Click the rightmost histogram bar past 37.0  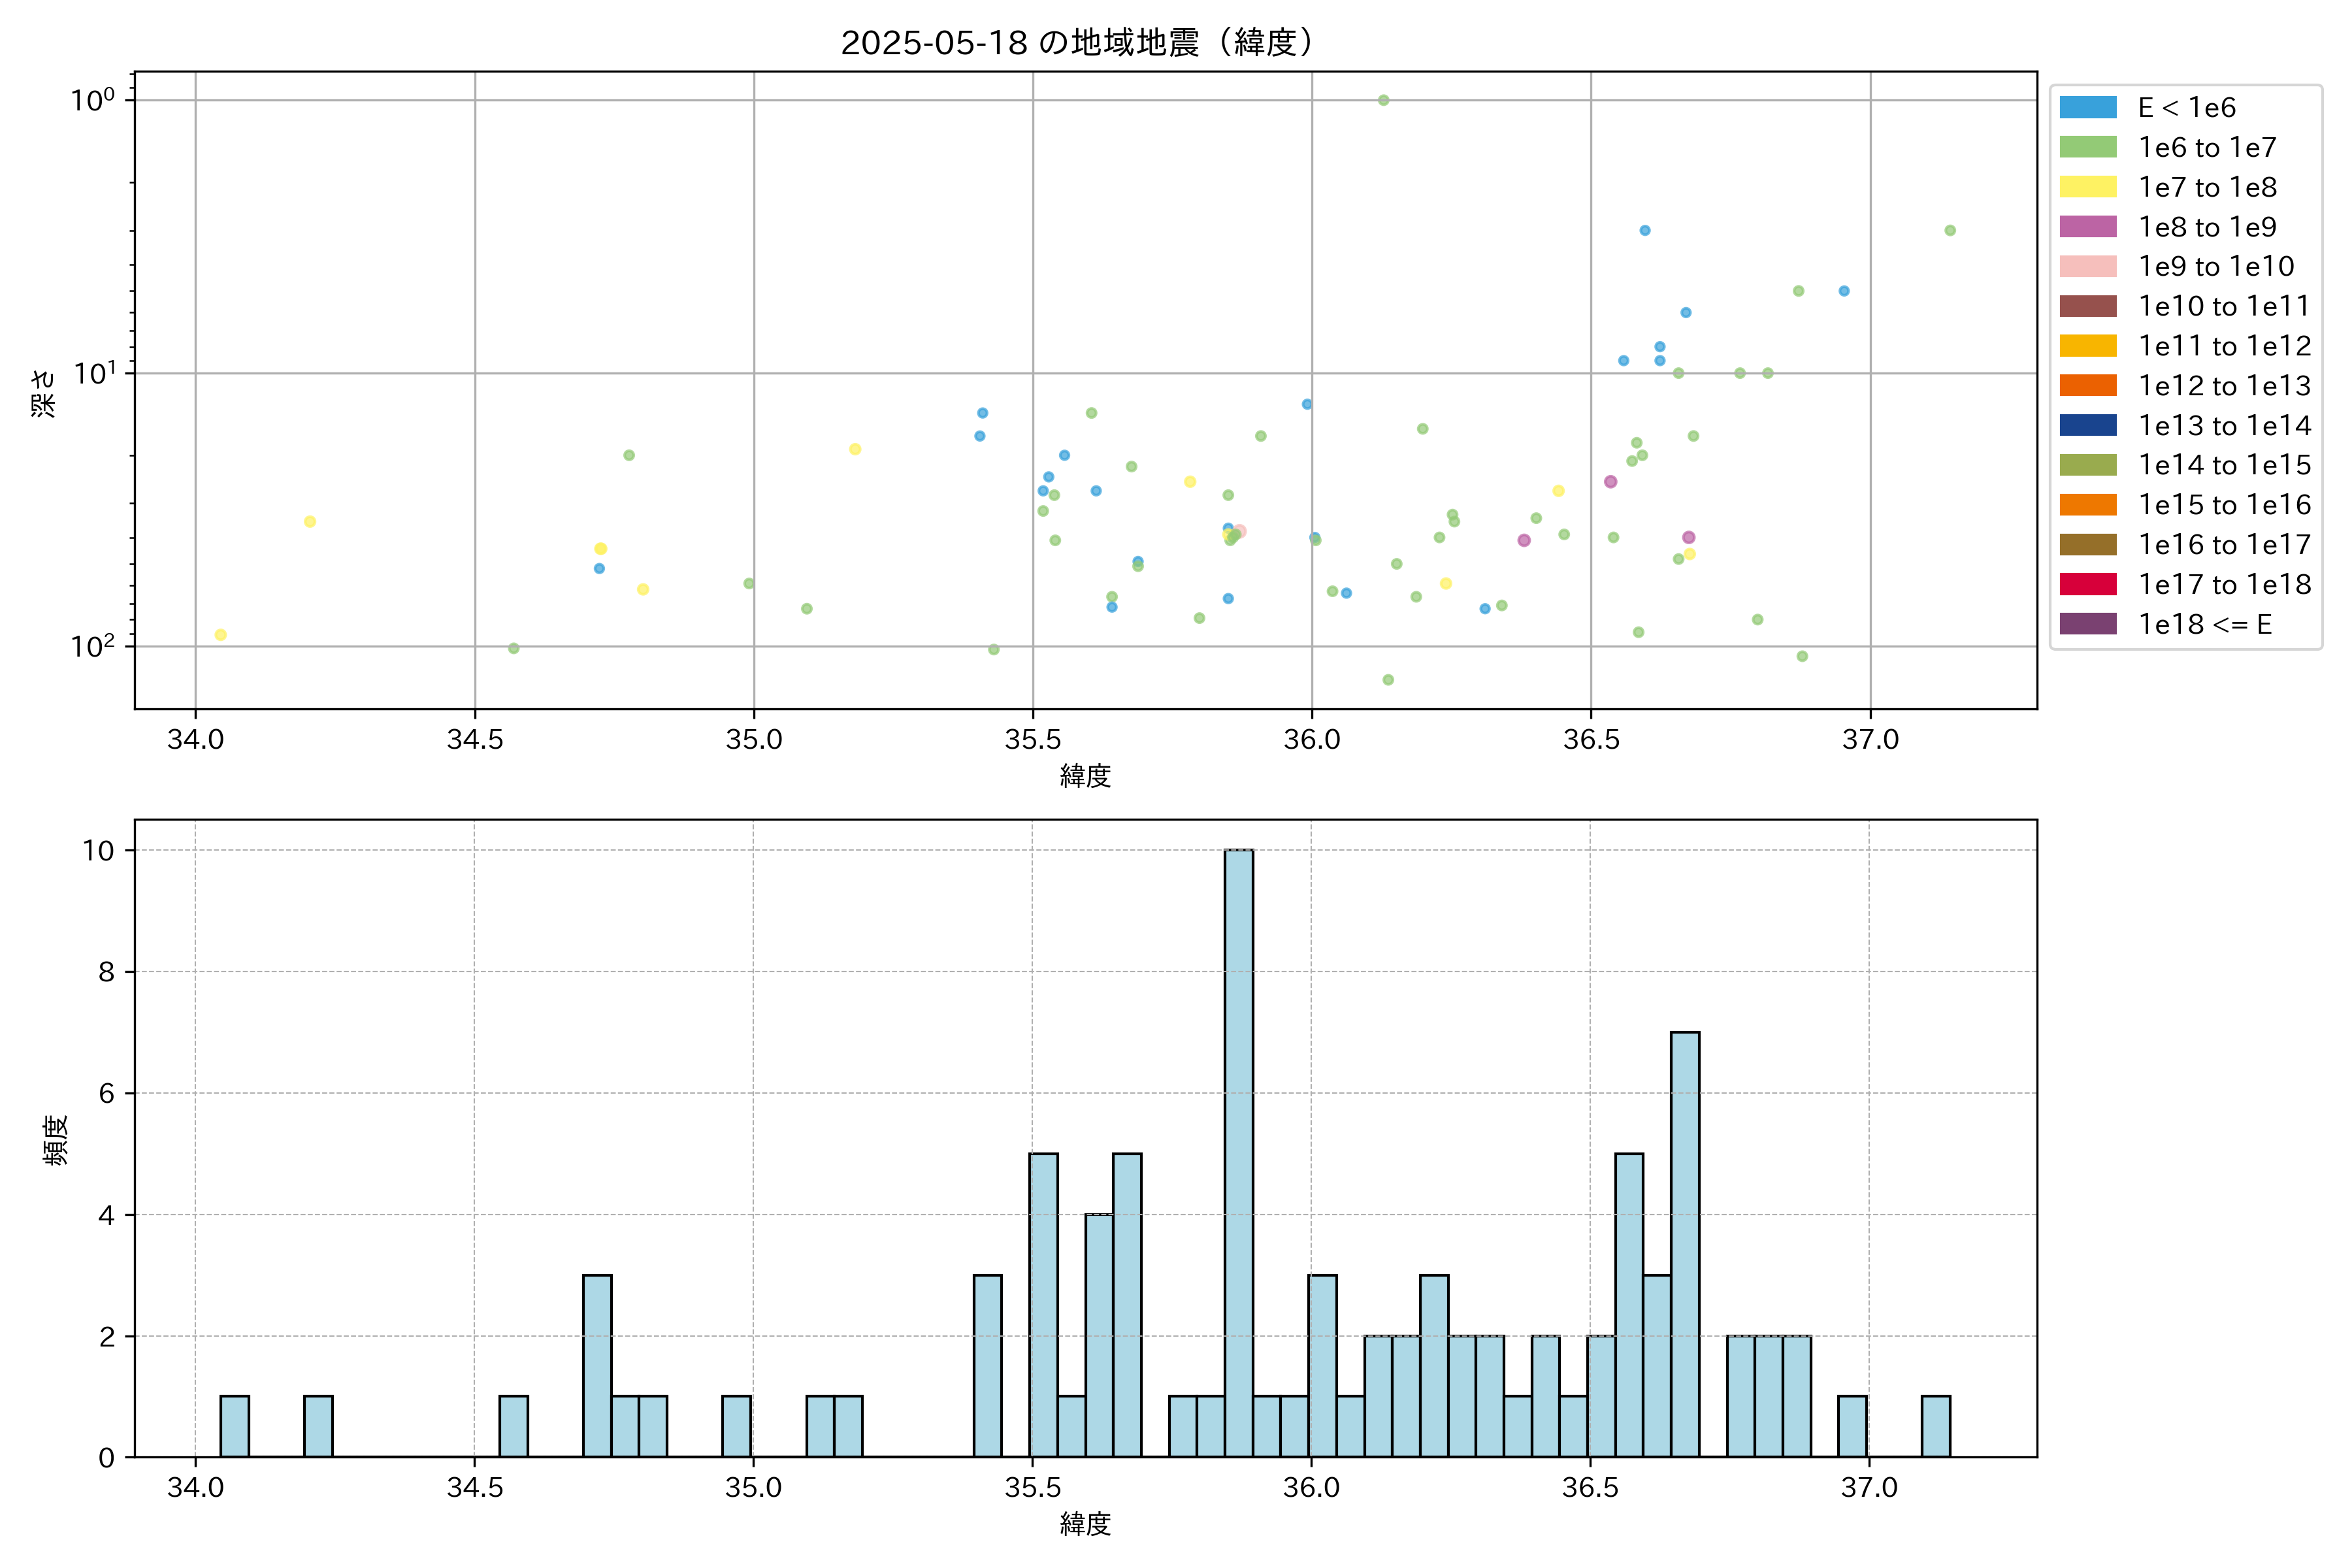1935,1426
